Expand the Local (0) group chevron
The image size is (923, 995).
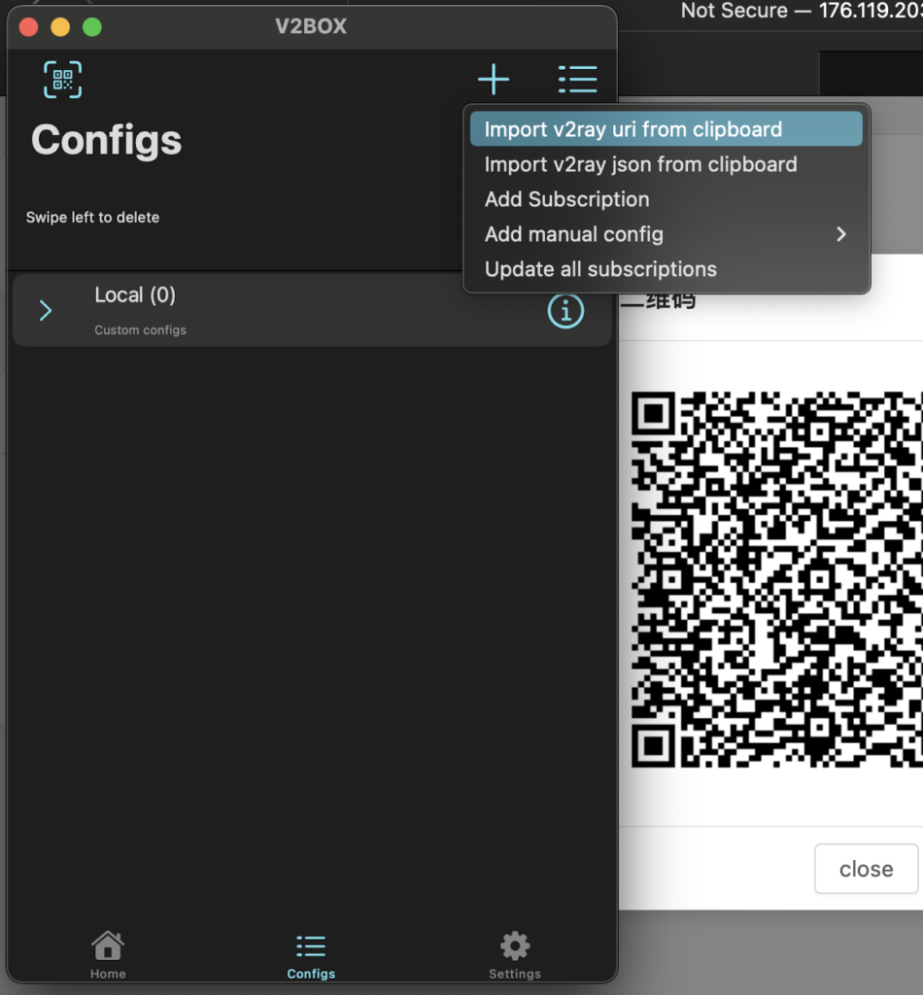46,310
